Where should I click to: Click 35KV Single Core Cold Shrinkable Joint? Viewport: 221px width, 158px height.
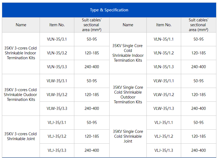(x=128, y=136)
